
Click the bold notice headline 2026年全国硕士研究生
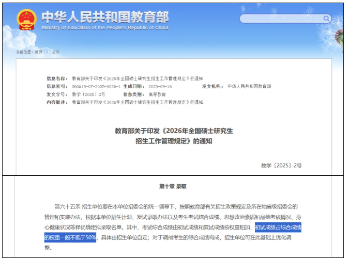pyautogui.click(x=174, y=131)
